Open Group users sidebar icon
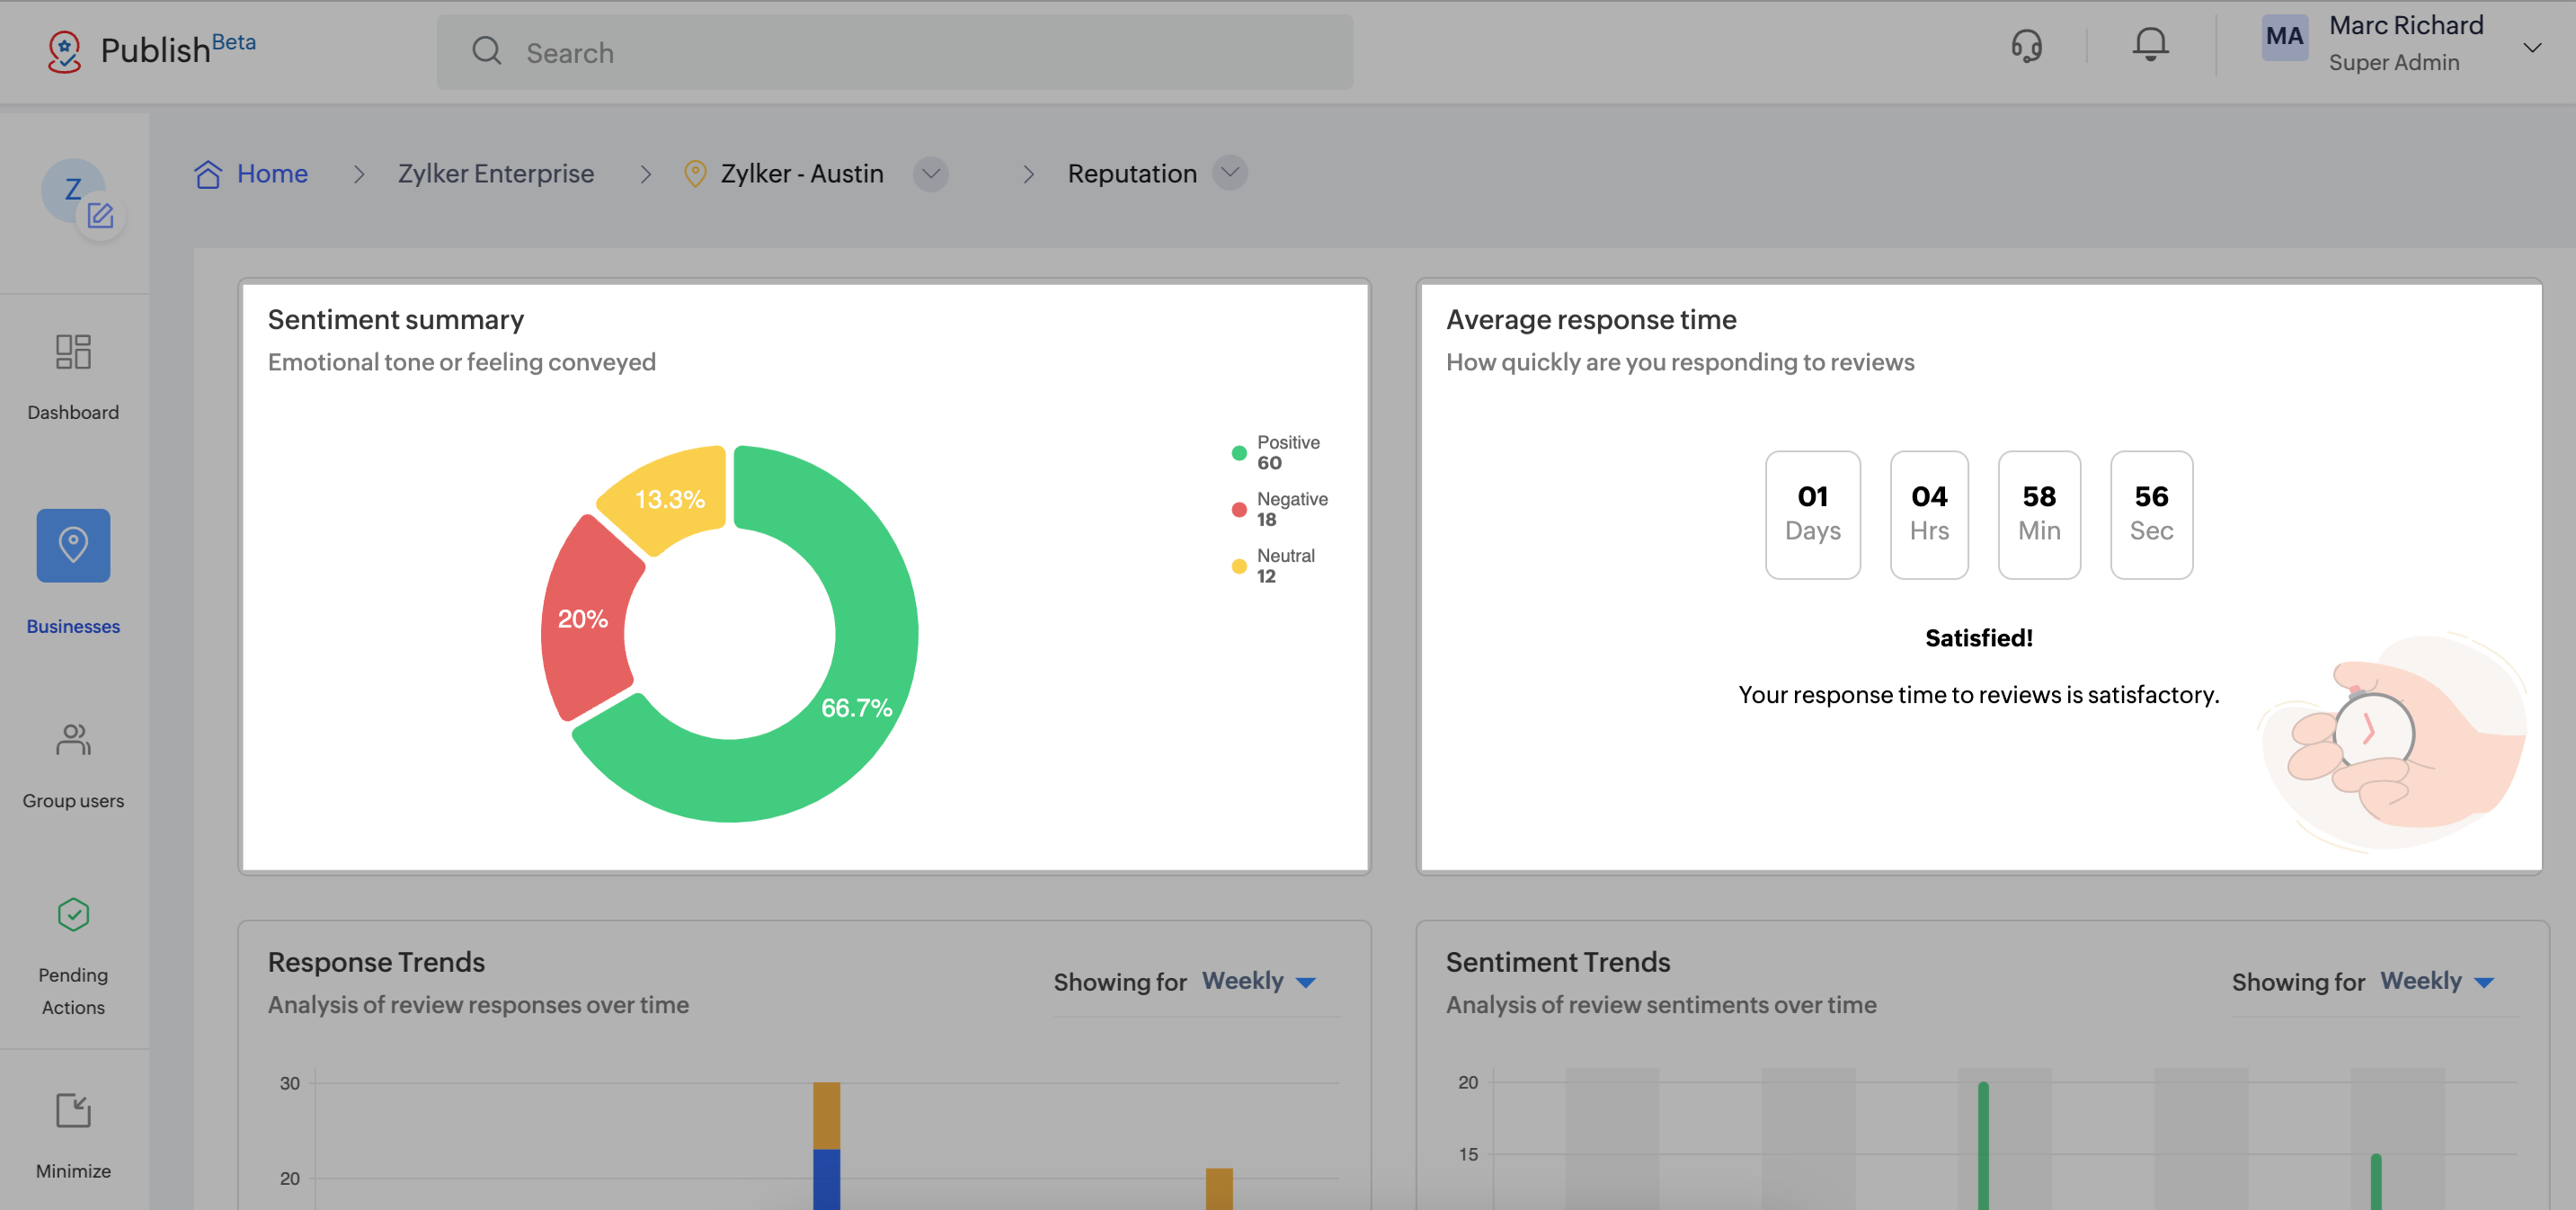Viewport: 2576px width, 1210px height. pos(73,740)
